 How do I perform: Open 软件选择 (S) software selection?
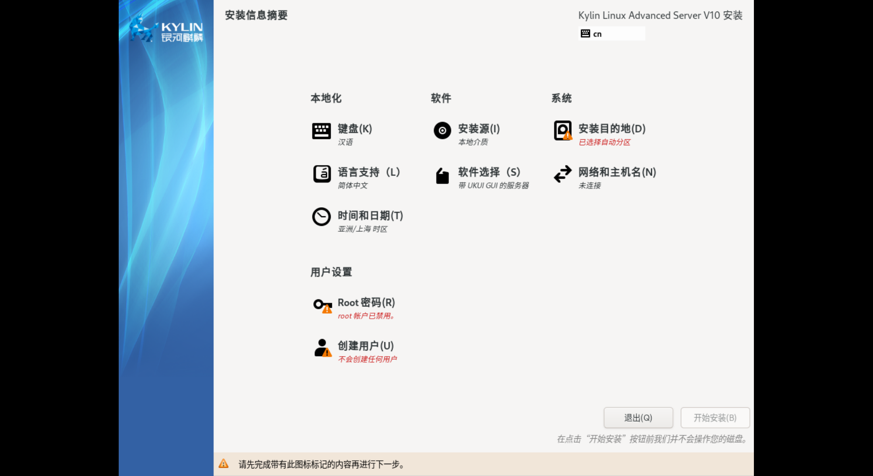pyautogui.click(x=489, y=172)
